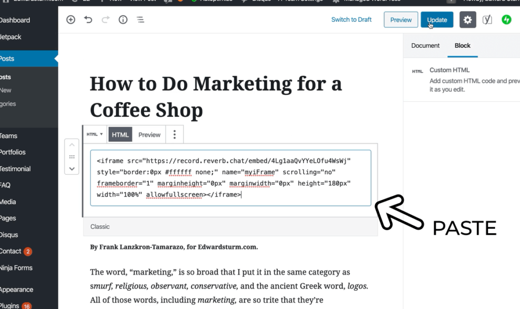Click the Switch to Draft link
520x309 pixels.
pyautogui.click(x=351, y=19)
